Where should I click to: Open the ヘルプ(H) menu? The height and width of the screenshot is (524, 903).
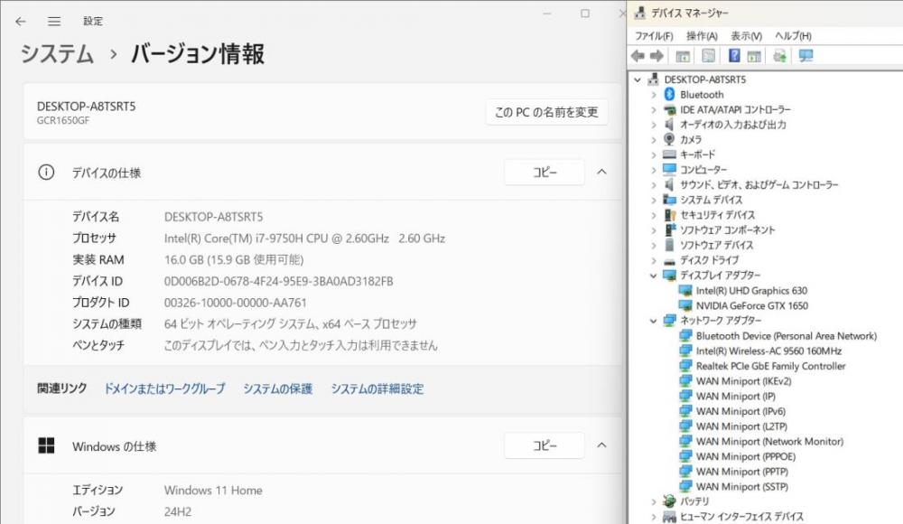tap(793, 36)
